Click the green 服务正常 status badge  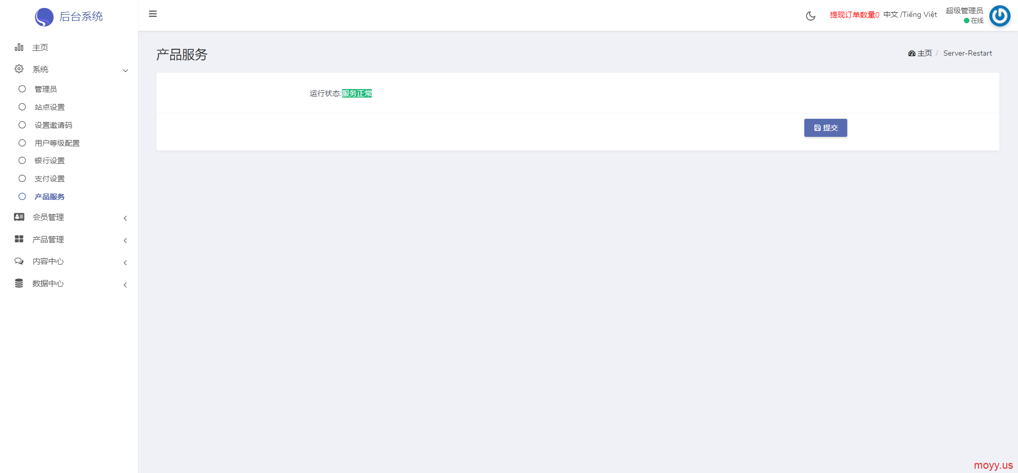tap(357, 93)
